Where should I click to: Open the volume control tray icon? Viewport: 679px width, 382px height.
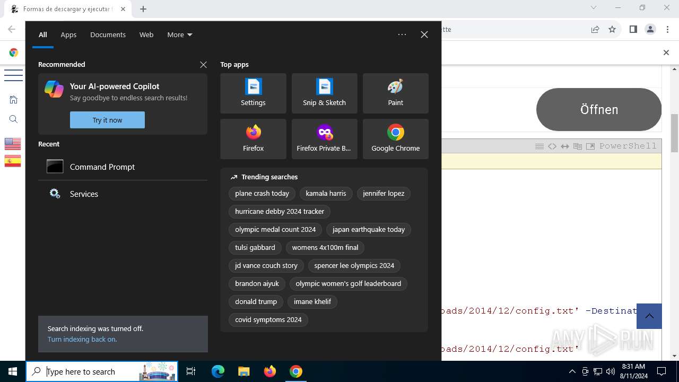point(611,371)
